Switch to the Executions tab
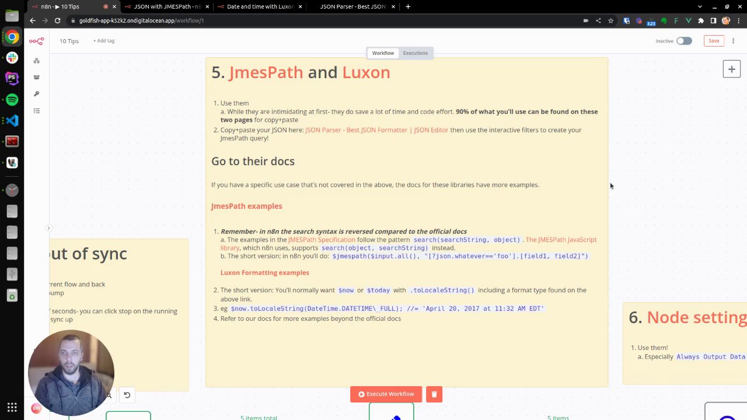 (416, 53)
